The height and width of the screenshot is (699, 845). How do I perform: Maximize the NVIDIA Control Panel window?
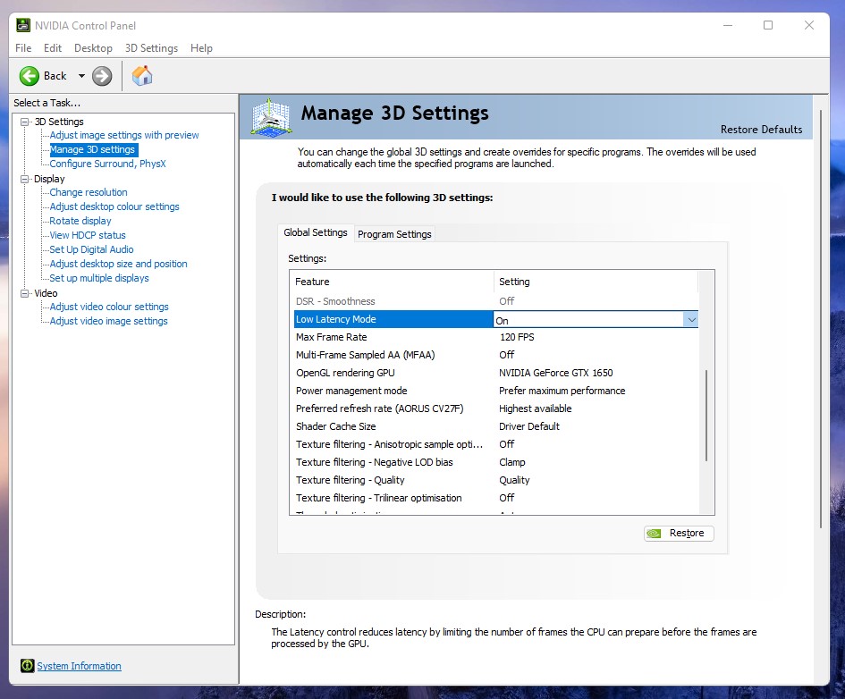(768, 25)
